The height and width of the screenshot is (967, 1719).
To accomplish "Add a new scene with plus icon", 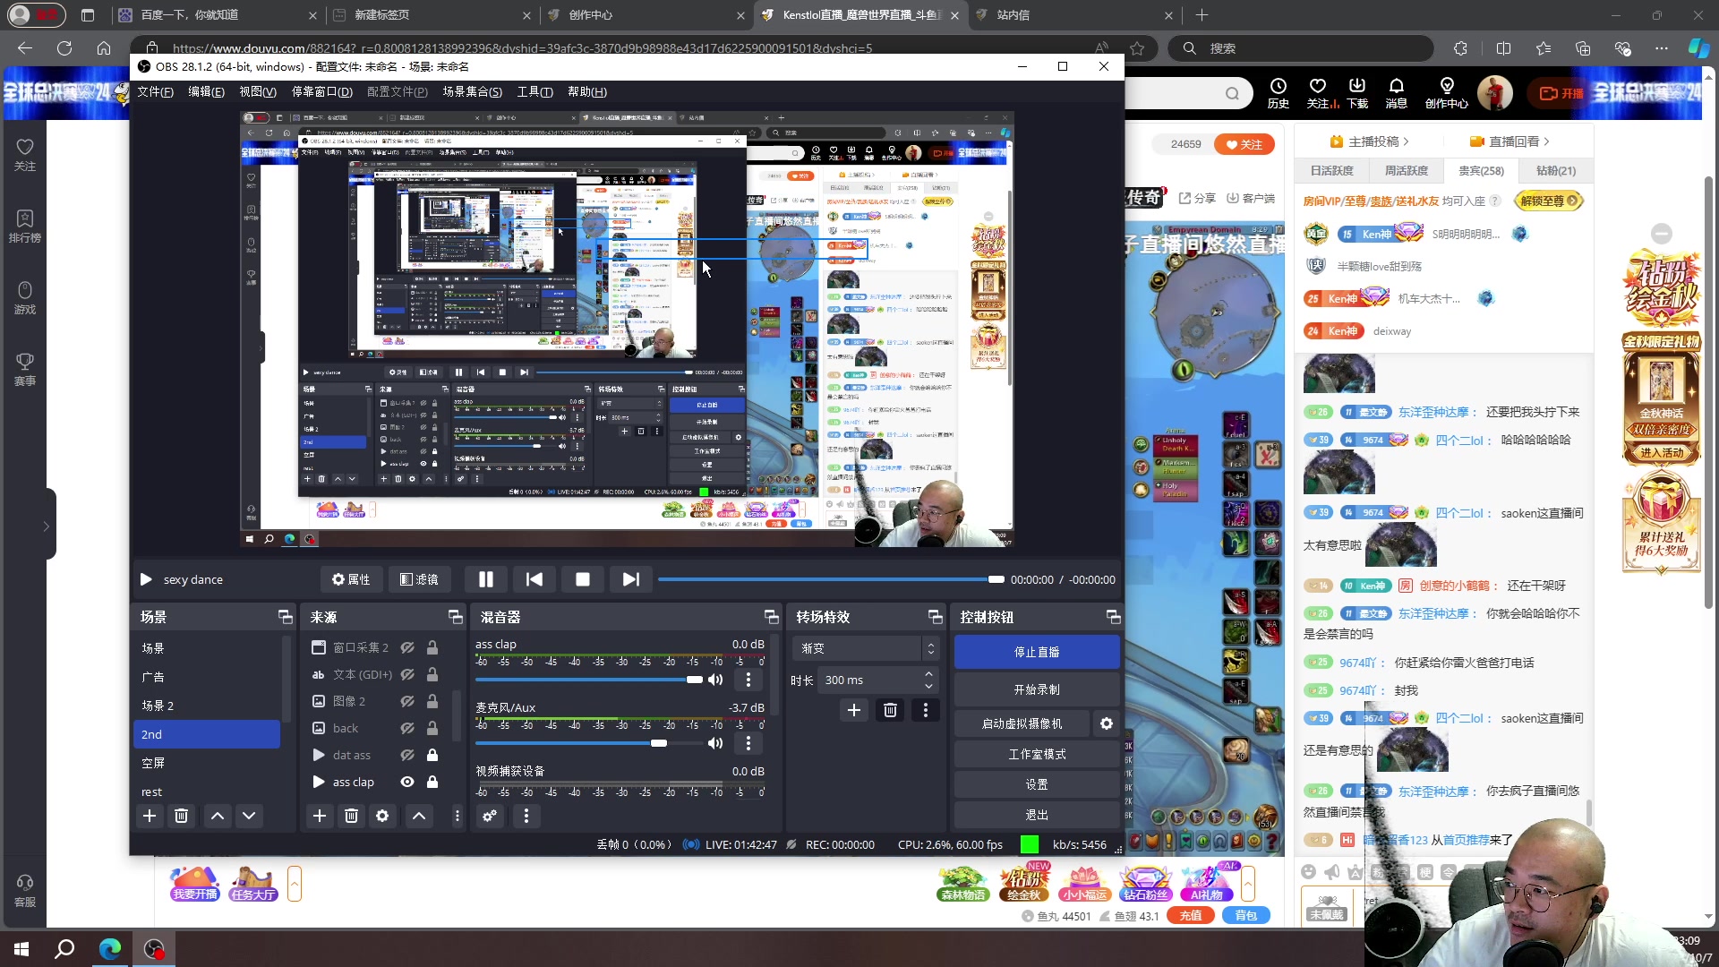I will [150, 816].
